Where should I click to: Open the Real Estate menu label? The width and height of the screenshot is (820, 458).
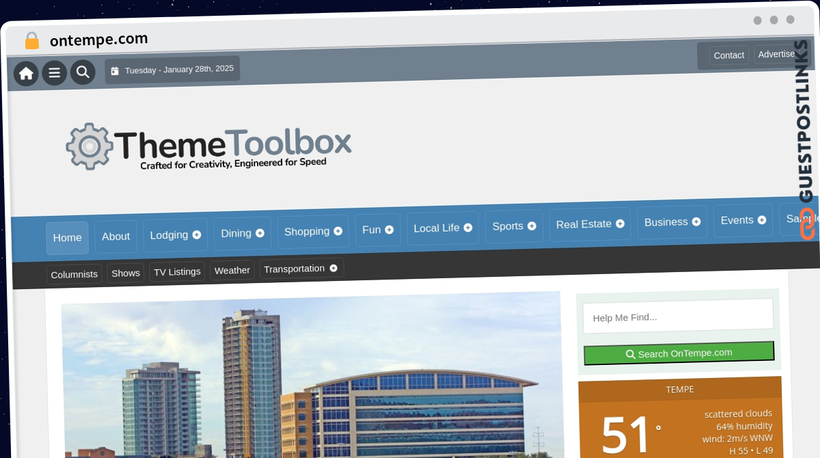[584, 224]
